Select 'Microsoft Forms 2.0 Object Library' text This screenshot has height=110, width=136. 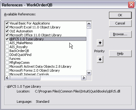[35, 70]
